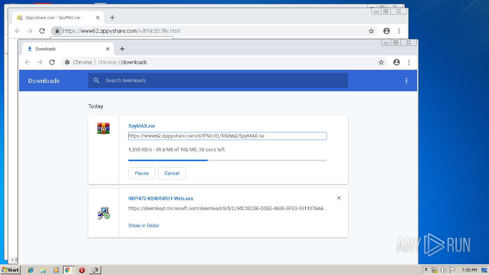Click the SpyMAX.rar download progress bar
The height and width of the screenshot is (275, 489).
click(x=227, y=160)
